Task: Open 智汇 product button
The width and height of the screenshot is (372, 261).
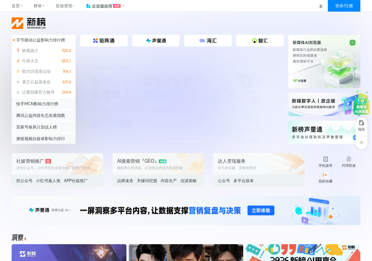Action: [260, 41]
